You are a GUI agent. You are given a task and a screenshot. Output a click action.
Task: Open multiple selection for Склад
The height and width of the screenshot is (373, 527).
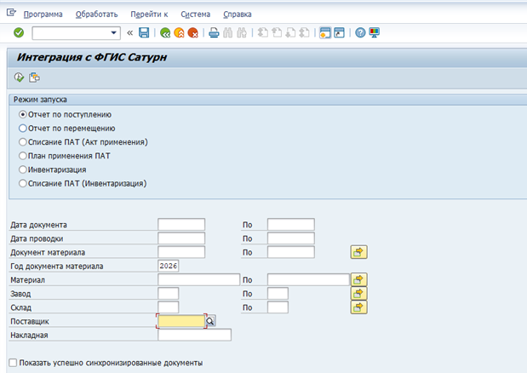click(358, 307)
